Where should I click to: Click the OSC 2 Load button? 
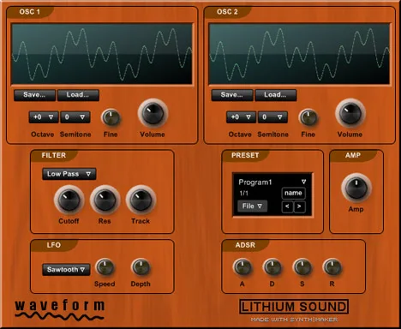(276, 95)
